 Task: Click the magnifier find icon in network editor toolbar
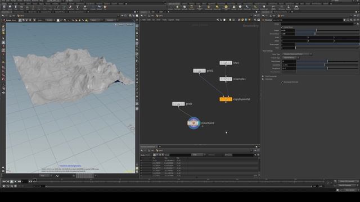(255, 20)
